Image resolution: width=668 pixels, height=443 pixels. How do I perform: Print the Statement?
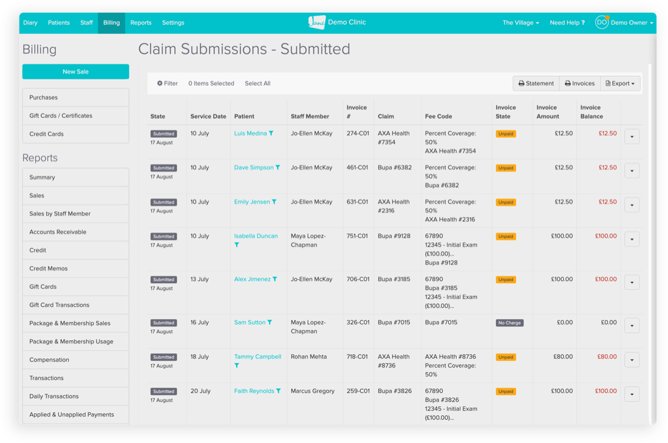[x=536, y=84]
